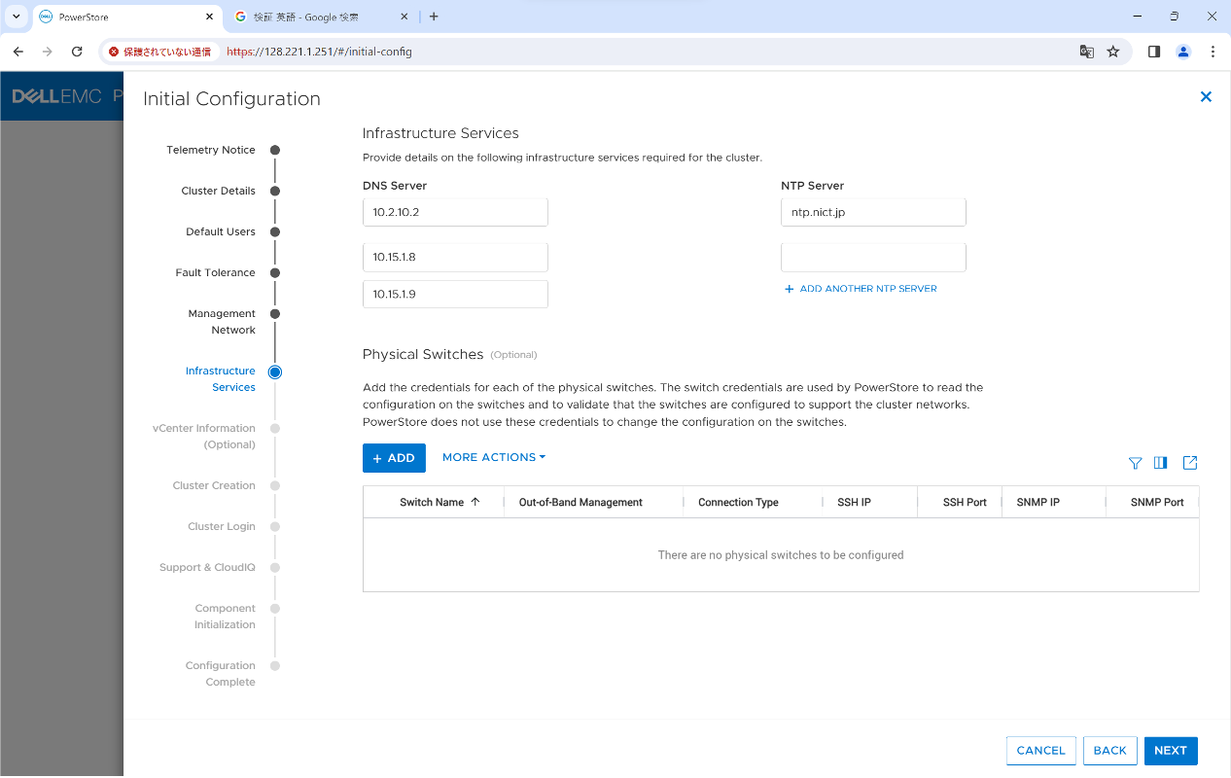Close the Initial Configuration dialog with X
1231x778 pixels.
point(1206,97)
